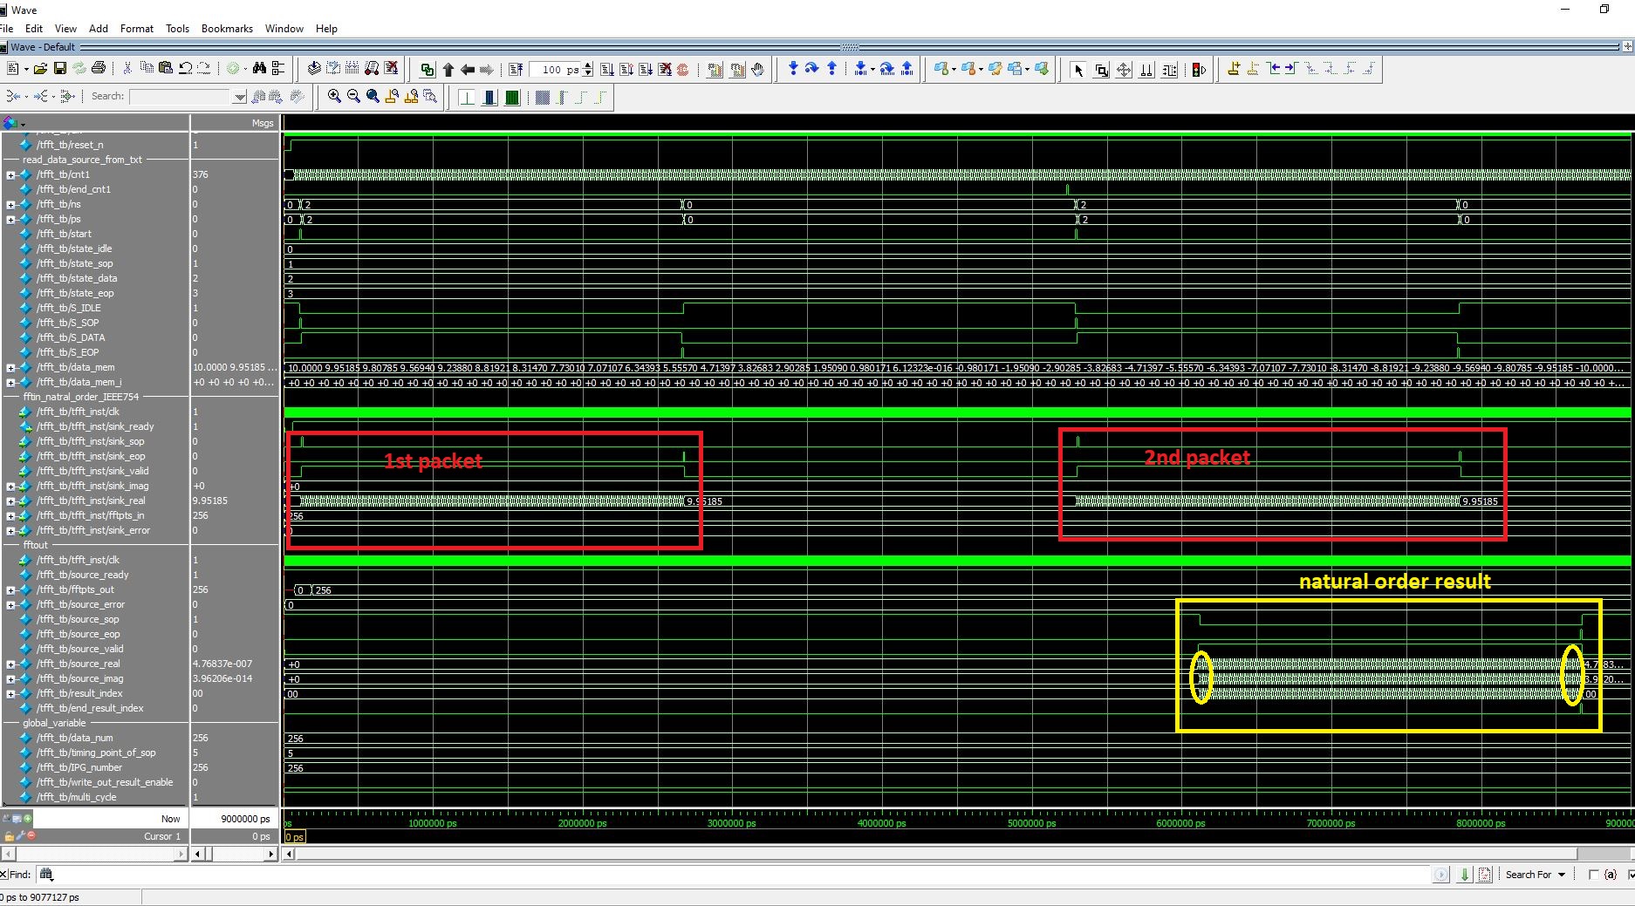Open Find using the binoculars icon
Viewport: 1635px width, 906px height.
click(x=260, y=69)
